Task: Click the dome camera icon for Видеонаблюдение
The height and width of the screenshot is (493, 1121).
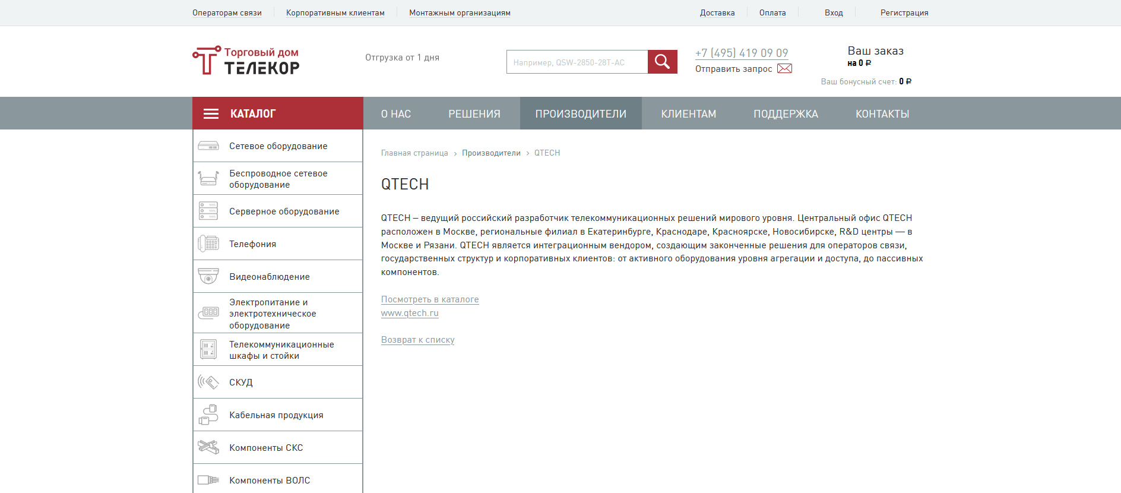Action: 208,276
